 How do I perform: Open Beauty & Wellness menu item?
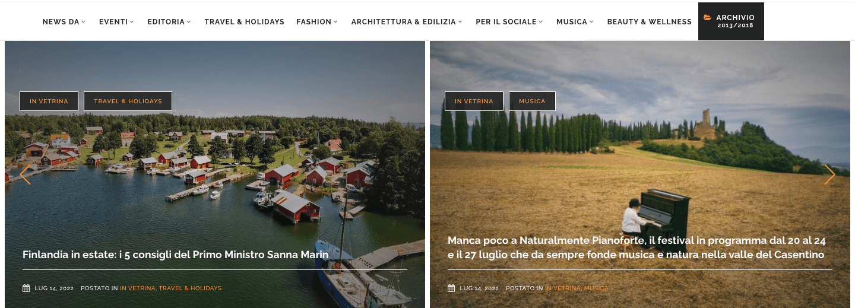pos(649,22)
